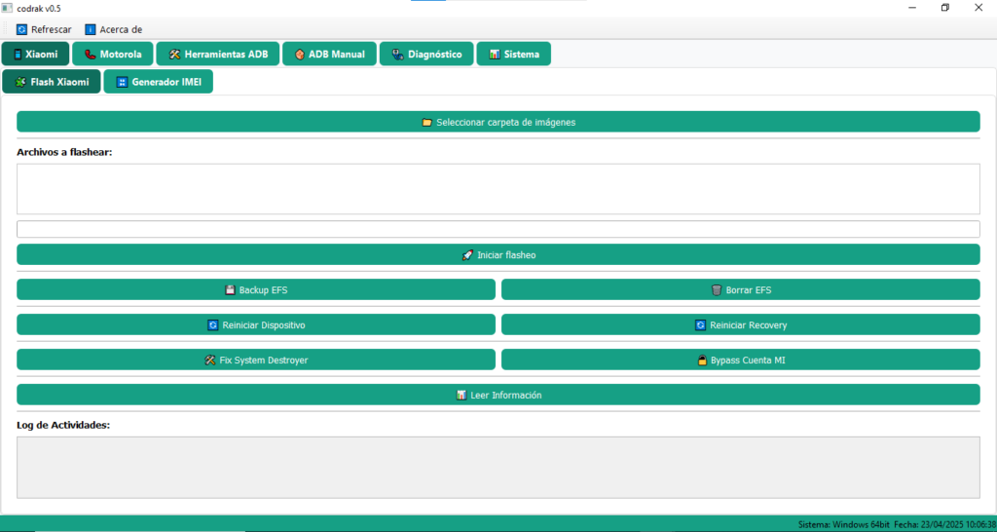Click the Fecha date in status bar

pyautogui.click(x=945, y=525)
